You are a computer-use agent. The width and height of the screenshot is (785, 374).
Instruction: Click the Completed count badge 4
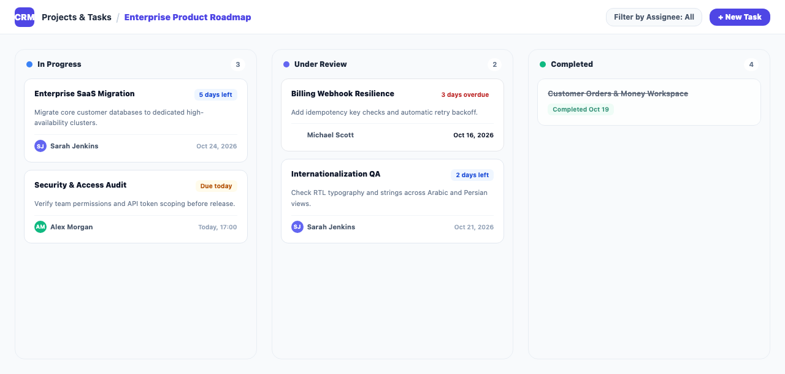(751, 64)
